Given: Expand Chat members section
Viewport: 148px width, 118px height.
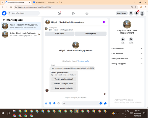Looking at the screenshot, I should 127,54.
